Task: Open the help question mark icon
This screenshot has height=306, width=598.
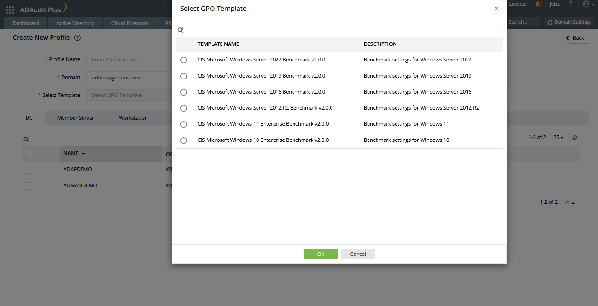Action: [570, 4]
